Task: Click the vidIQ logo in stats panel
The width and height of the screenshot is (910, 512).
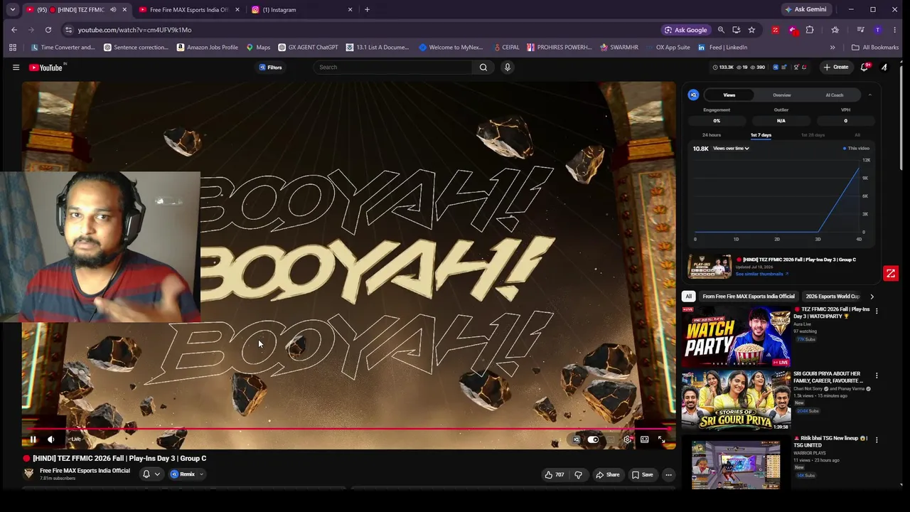Action: click(x=693, y=95)
